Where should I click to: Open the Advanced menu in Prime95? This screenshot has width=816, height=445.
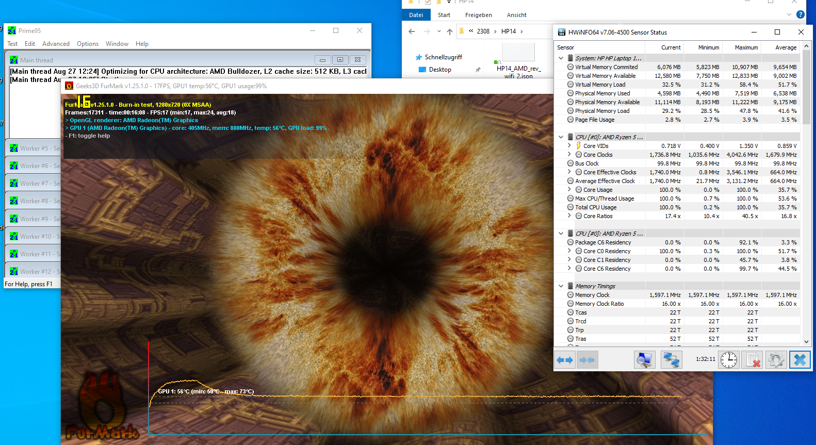pos(56,44)
